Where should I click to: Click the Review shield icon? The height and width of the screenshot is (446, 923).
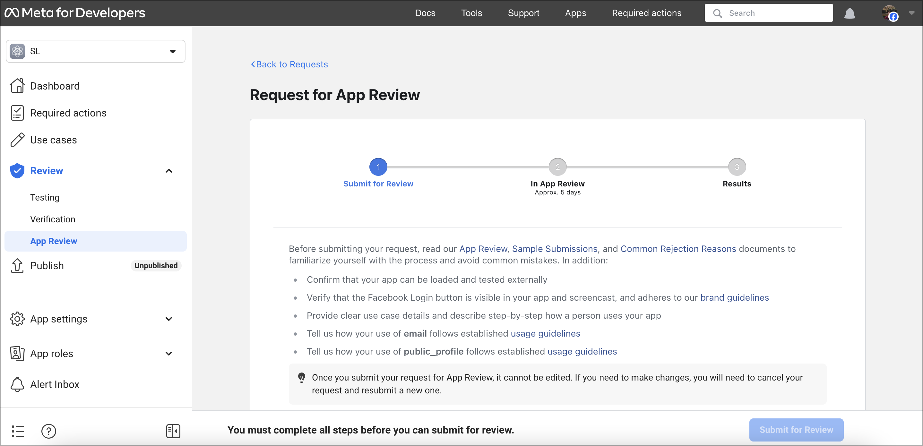click(x=17, y=171)
